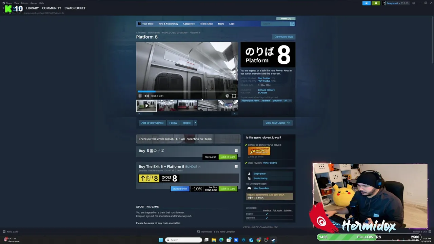Open the Steam notifications bell icon
The width and height of the screenshot is (434, 244).
pyautogui.click(x=376, y=3)
